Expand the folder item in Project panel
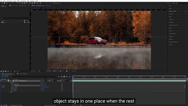Screen dimensions: 188x106 click(x=1, y=22)
